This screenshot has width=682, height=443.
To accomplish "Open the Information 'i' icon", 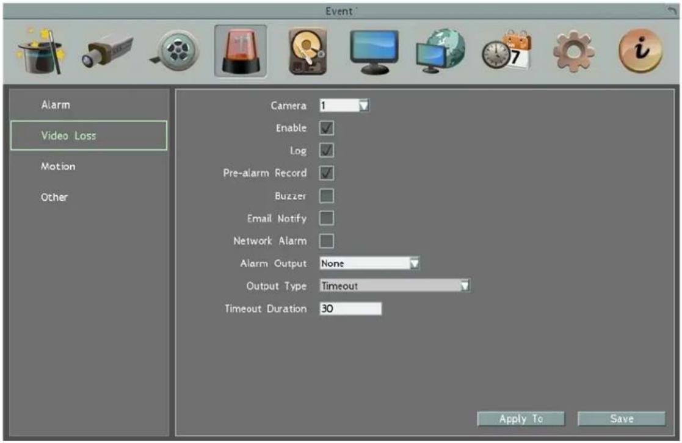I will point(640,51).
